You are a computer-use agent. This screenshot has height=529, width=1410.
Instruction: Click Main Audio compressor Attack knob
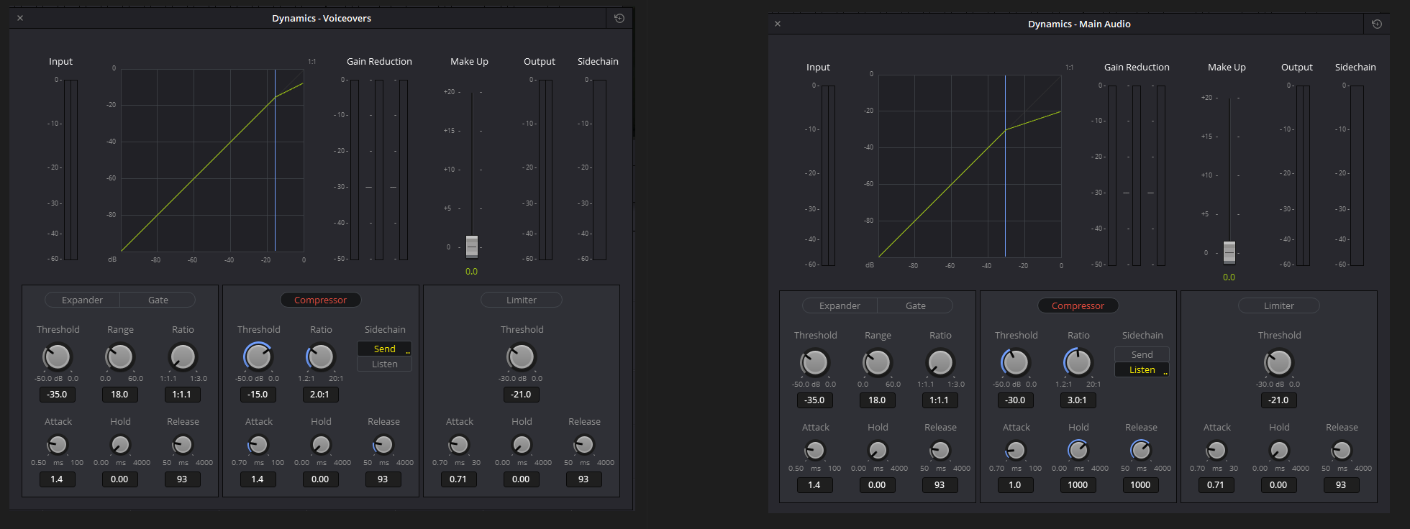tap(1016, 451)
